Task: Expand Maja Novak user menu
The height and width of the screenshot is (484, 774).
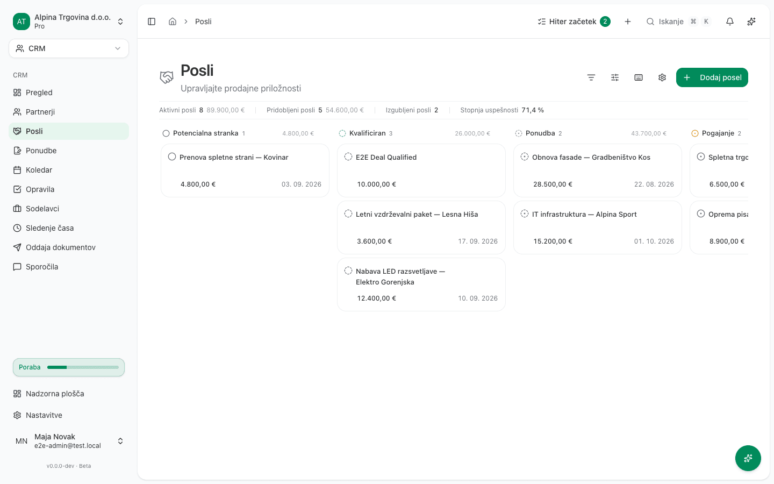Action: point(69,441)
